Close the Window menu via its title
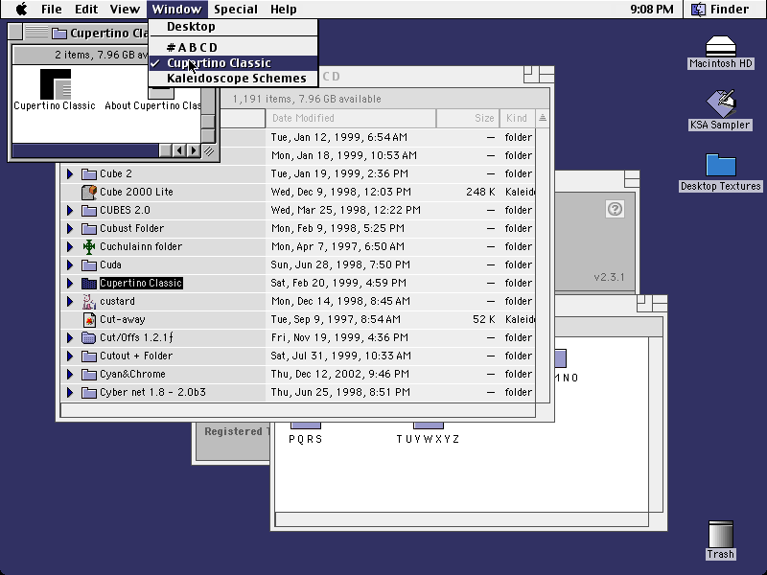The image size is (767, 575). (176, 10)
